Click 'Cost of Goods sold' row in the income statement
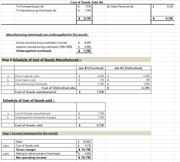 click(27, 146)
